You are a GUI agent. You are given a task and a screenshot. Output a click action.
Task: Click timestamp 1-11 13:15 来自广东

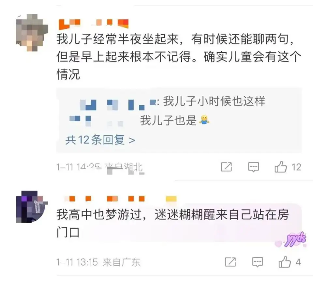tap(98, 262)
